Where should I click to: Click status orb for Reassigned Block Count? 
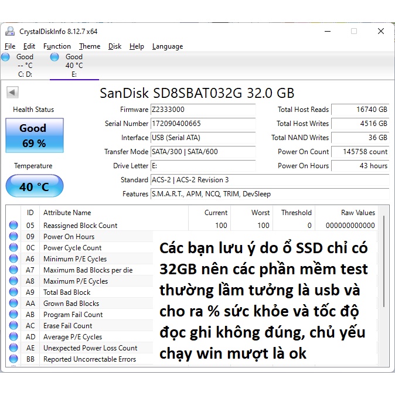tap(13, 226)
